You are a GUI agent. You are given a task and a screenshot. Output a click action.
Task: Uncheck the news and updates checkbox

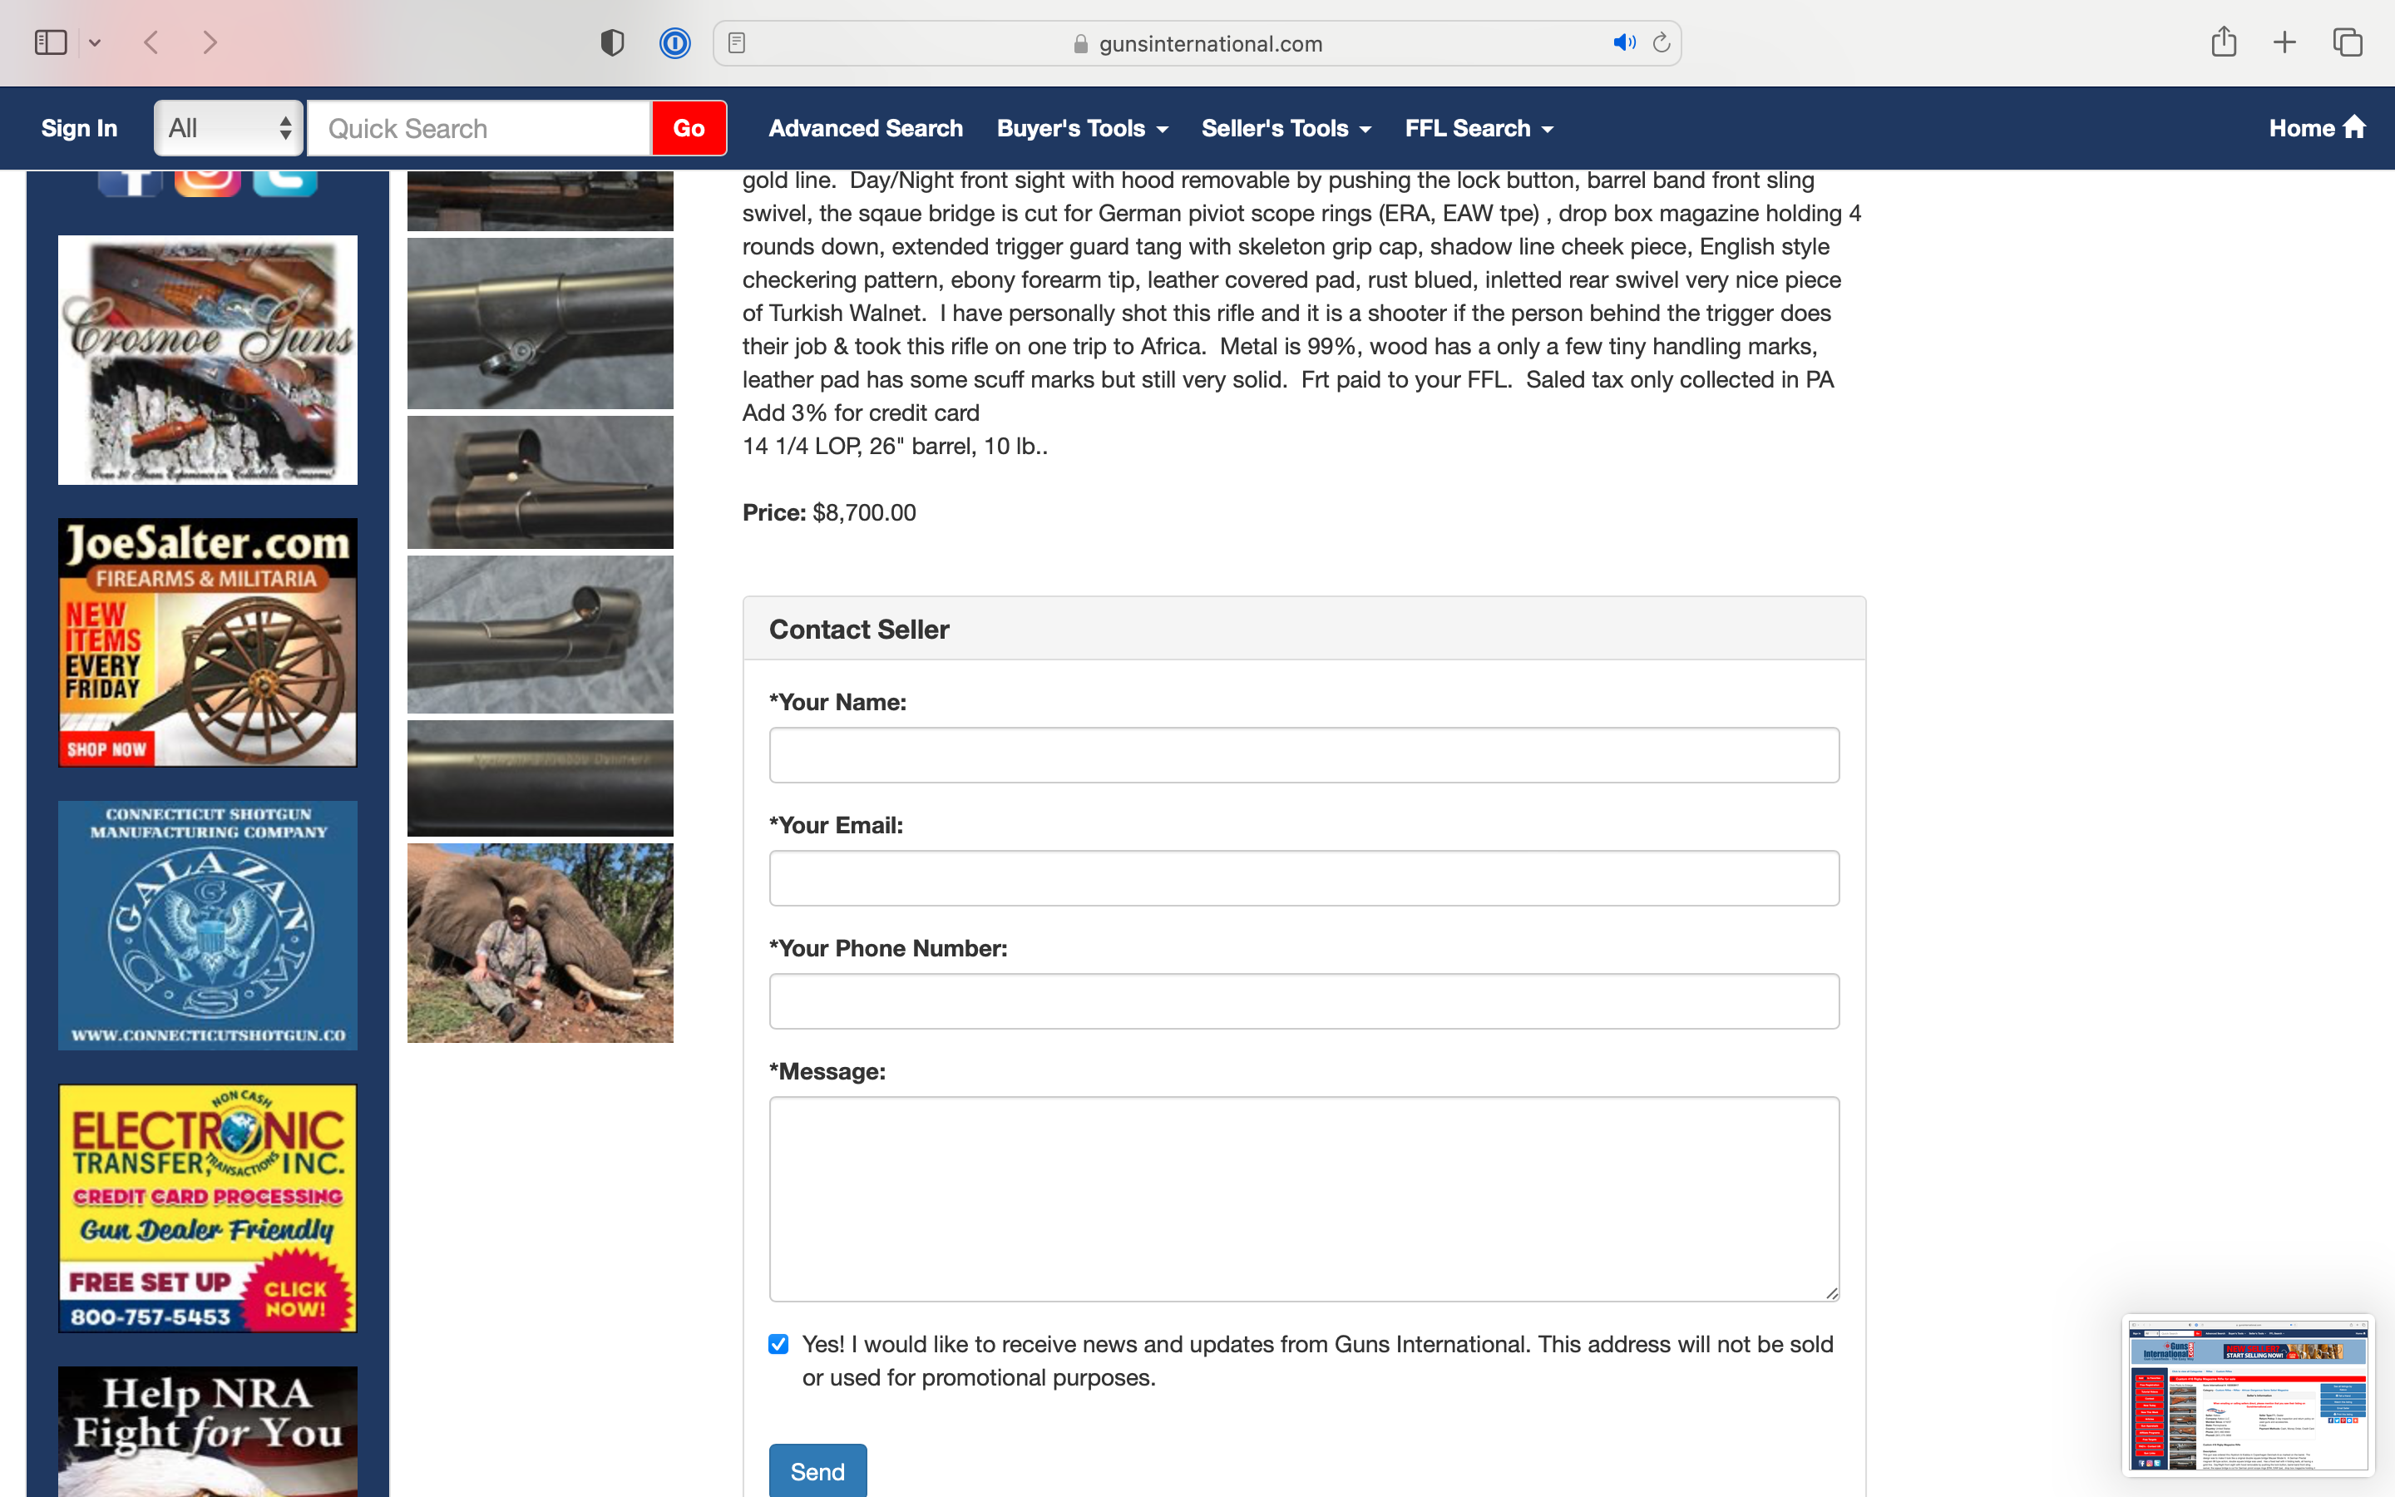point(779,1343)
